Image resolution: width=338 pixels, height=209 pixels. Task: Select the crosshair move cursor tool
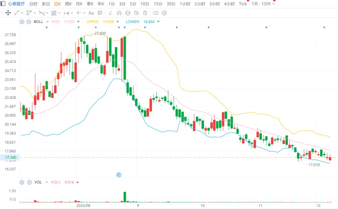[8, 13]
